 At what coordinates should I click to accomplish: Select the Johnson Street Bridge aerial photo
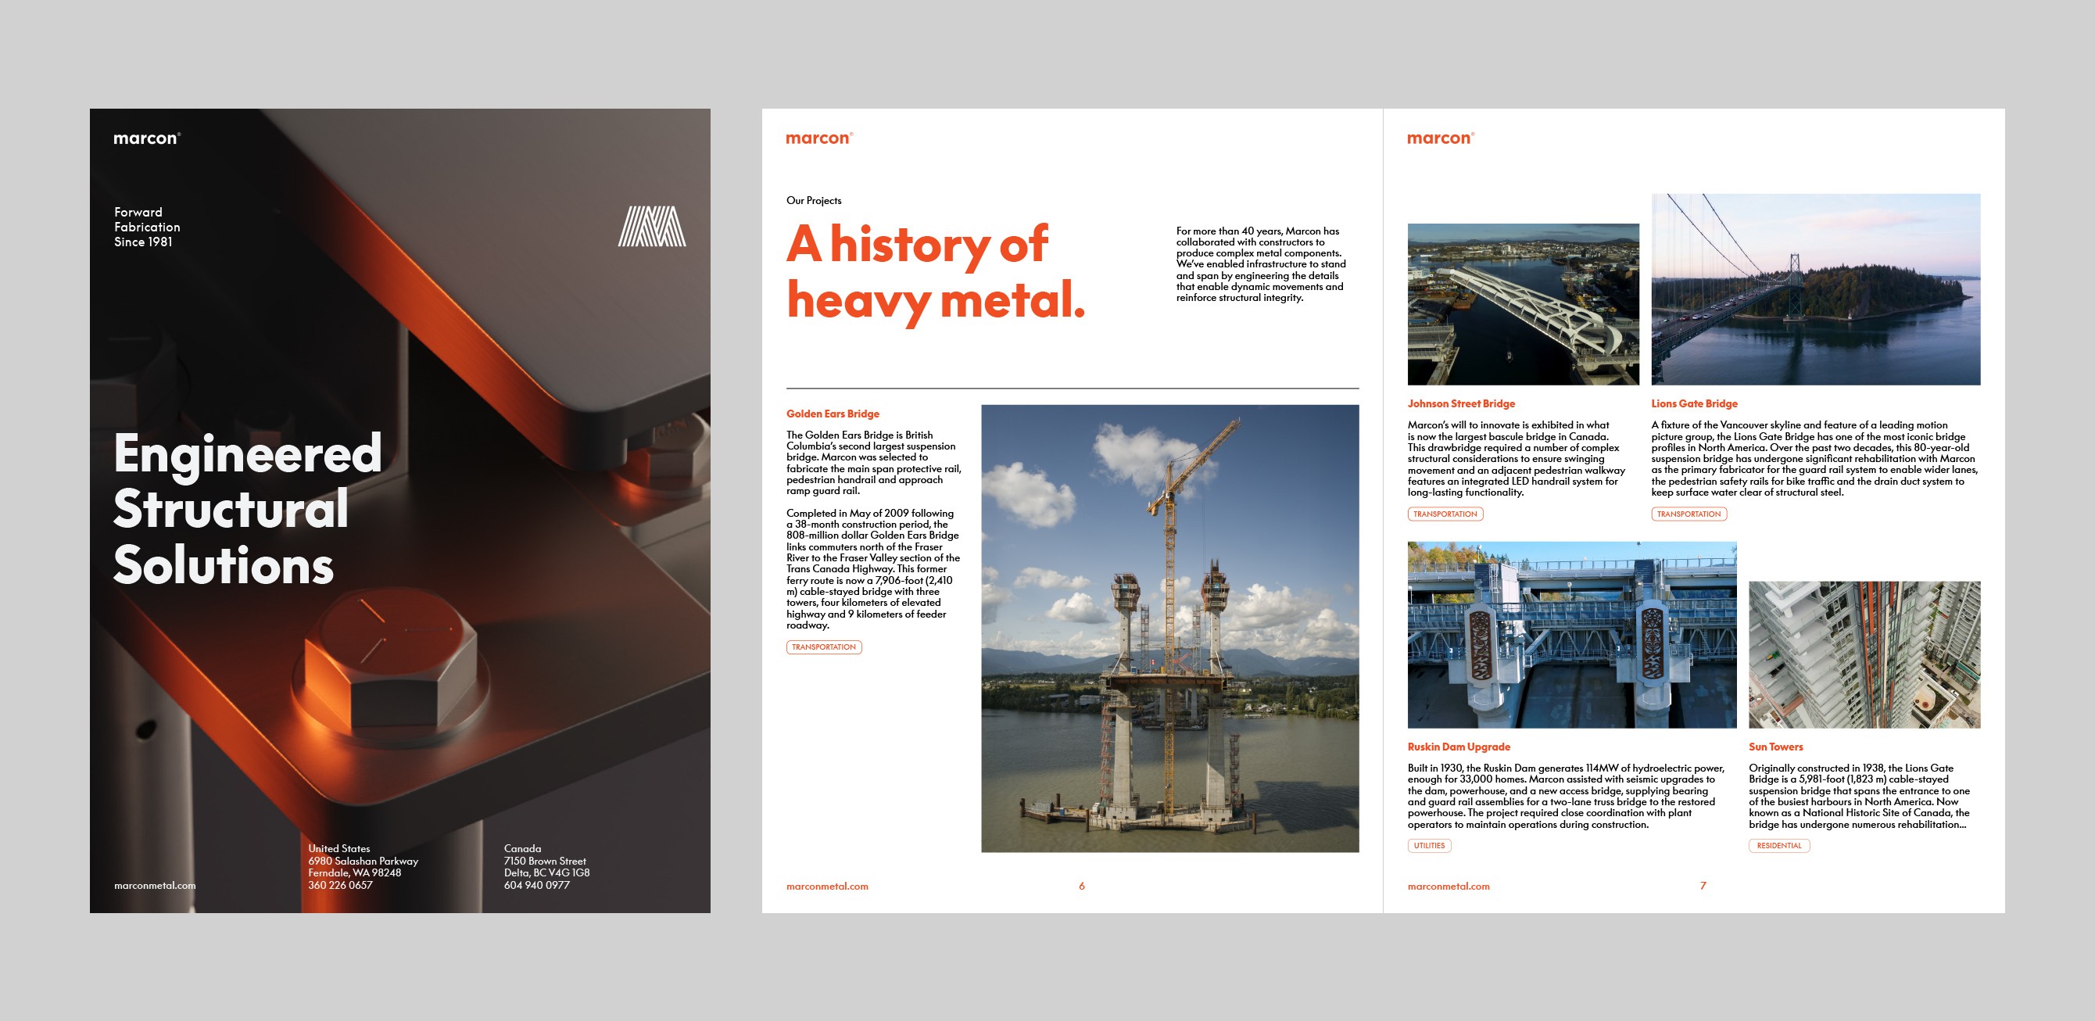[1523, 303]
